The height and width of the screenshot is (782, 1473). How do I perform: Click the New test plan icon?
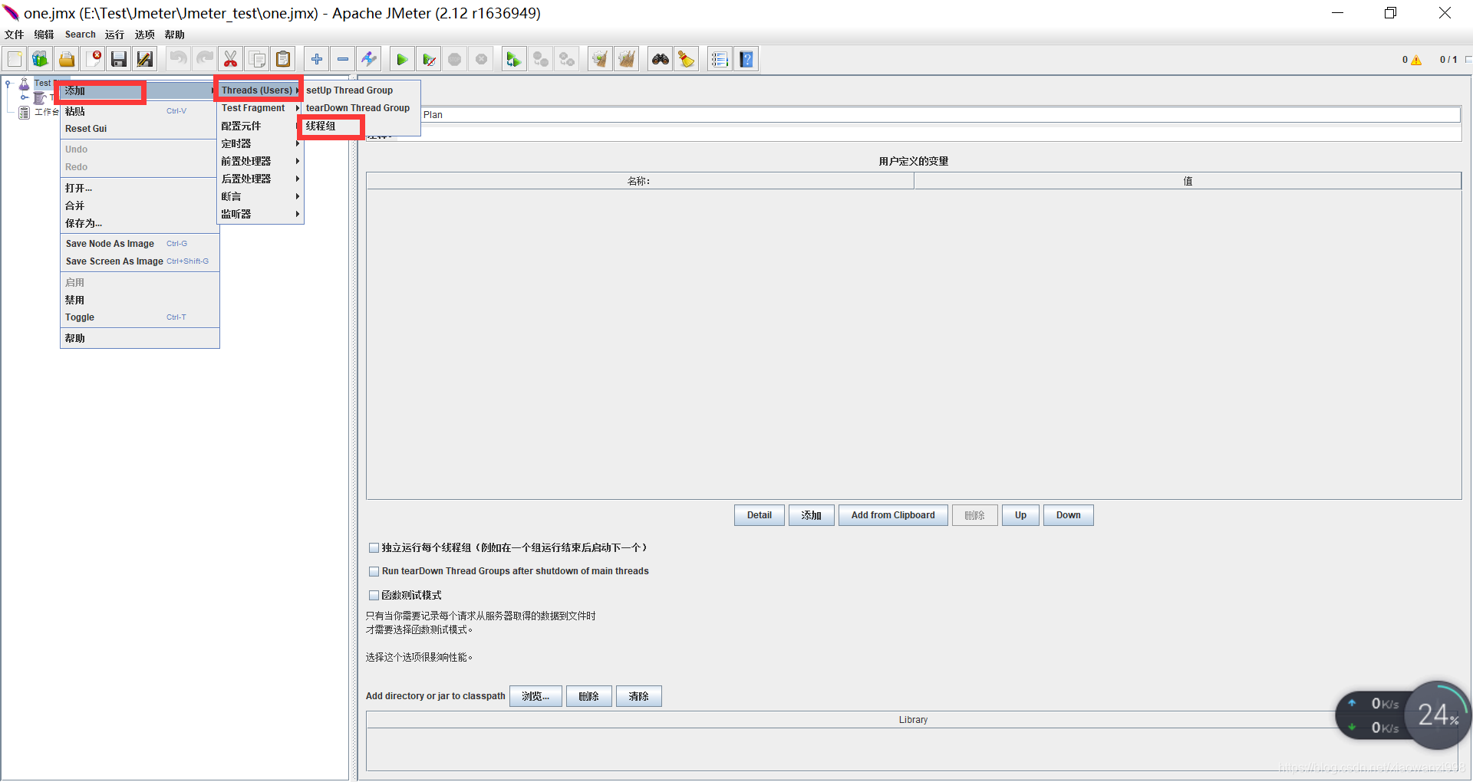click(15, 59)
